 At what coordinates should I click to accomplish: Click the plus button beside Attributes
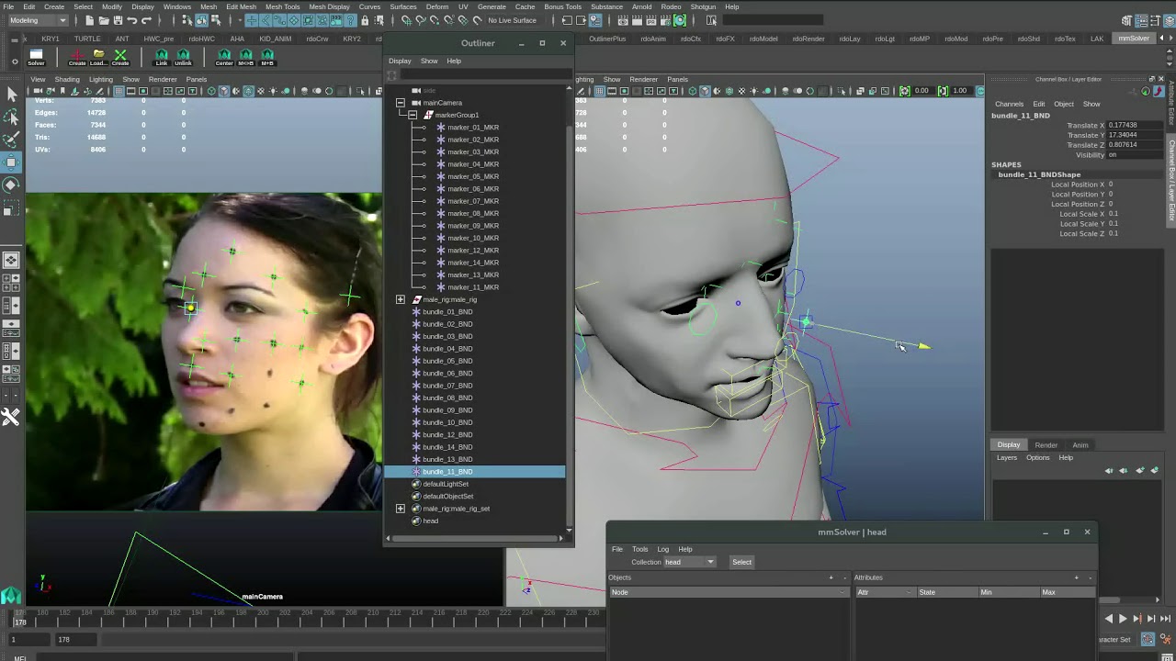coord(1076,577)
